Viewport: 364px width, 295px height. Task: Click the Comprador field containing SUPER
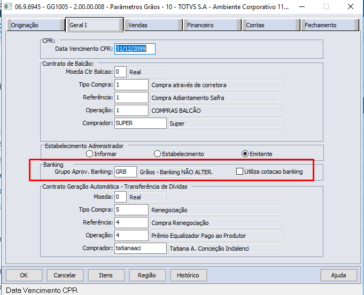(140, 123)
